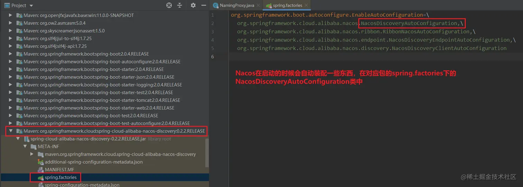Expand Maven org.skyscreamer jsonassert node
Screen dimensions: 523x187
[x=10, y=31]
